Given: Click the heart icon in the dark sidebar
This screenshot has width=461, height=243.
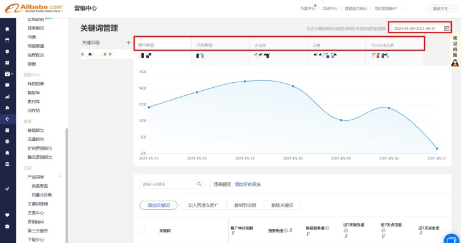Looking at the screenshot, I should pos(7,215).
